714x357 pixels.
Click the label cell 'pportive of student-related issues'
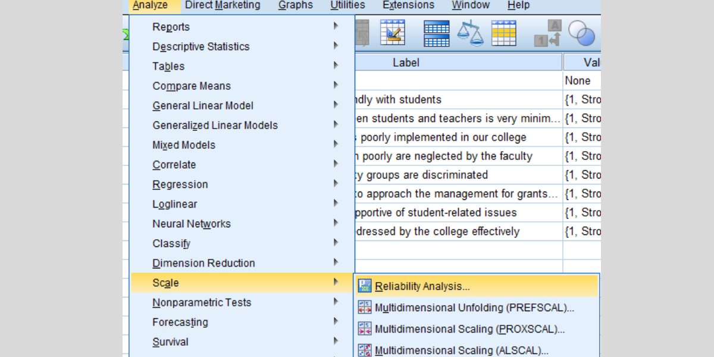[x=458, y=212]
